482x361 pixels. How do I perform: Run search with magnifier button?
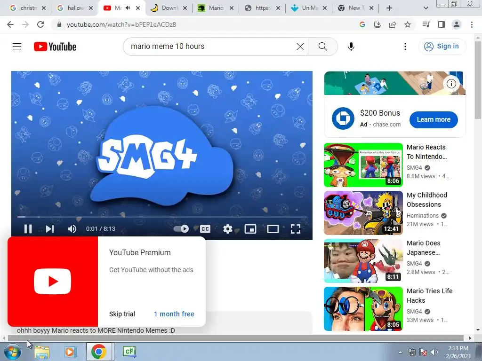click(x=322, y=47)
